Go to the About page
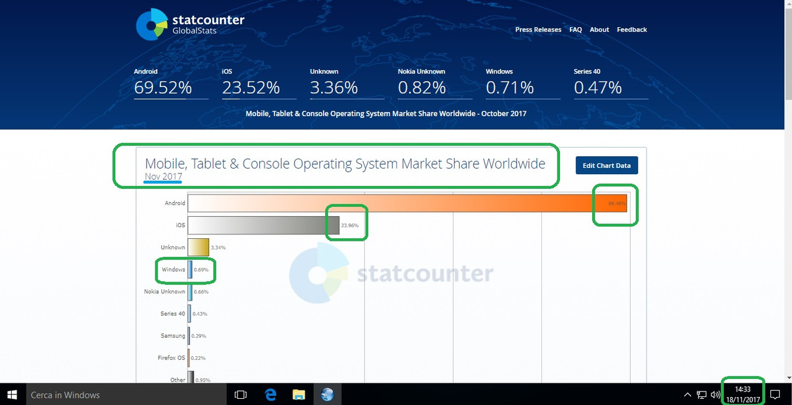This screenshot has width=792, height=405. [x=600, y=30]
